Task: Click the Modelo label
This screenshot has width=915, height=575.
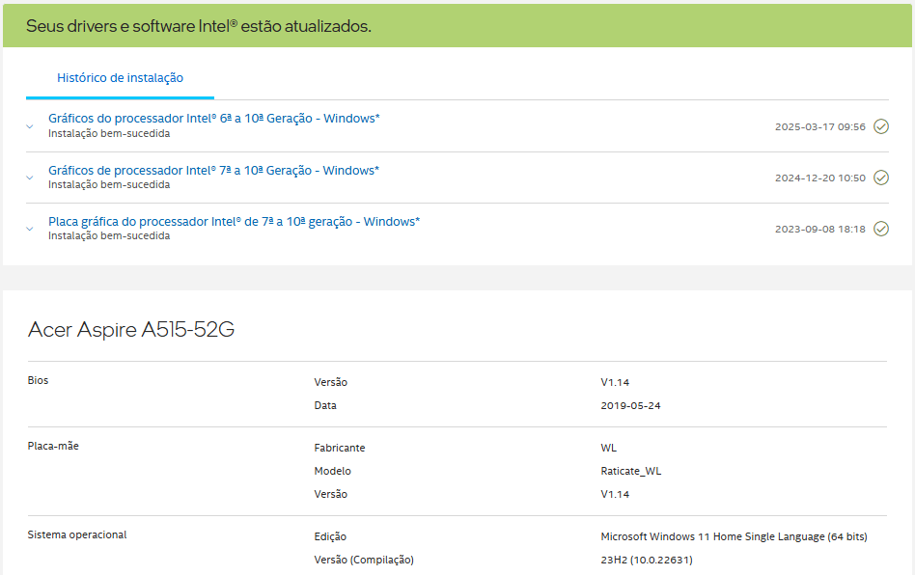Action: pos(333,471)
